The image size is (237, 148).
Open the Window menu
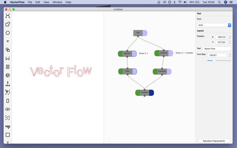coord(57,2)
